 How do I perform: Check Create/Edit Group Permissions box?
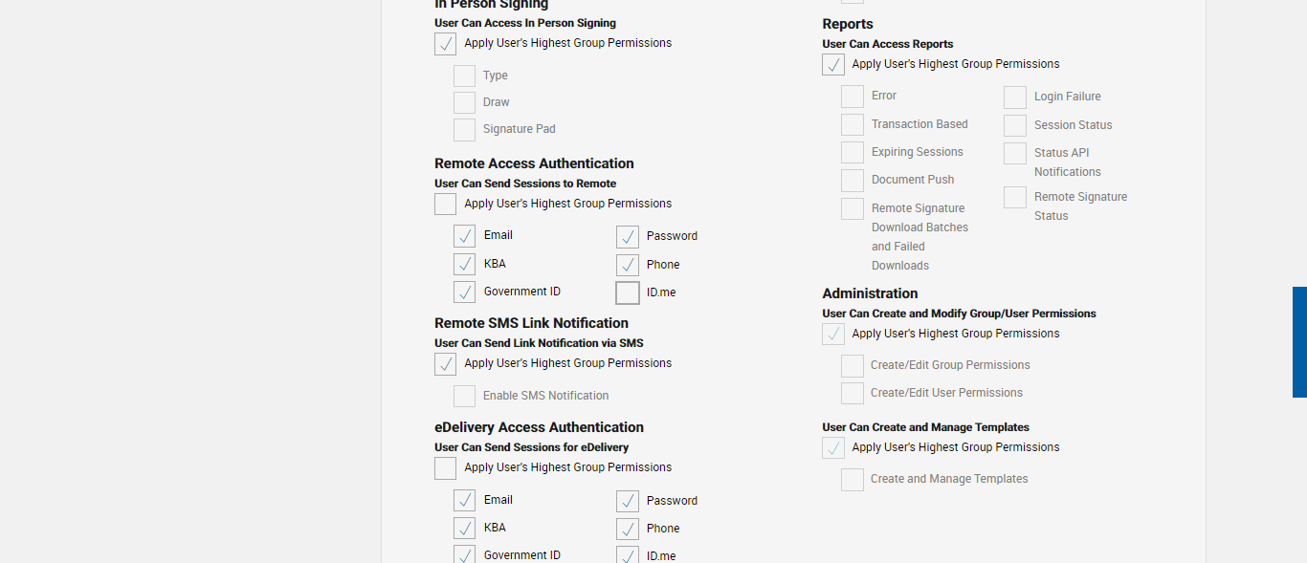853,366
